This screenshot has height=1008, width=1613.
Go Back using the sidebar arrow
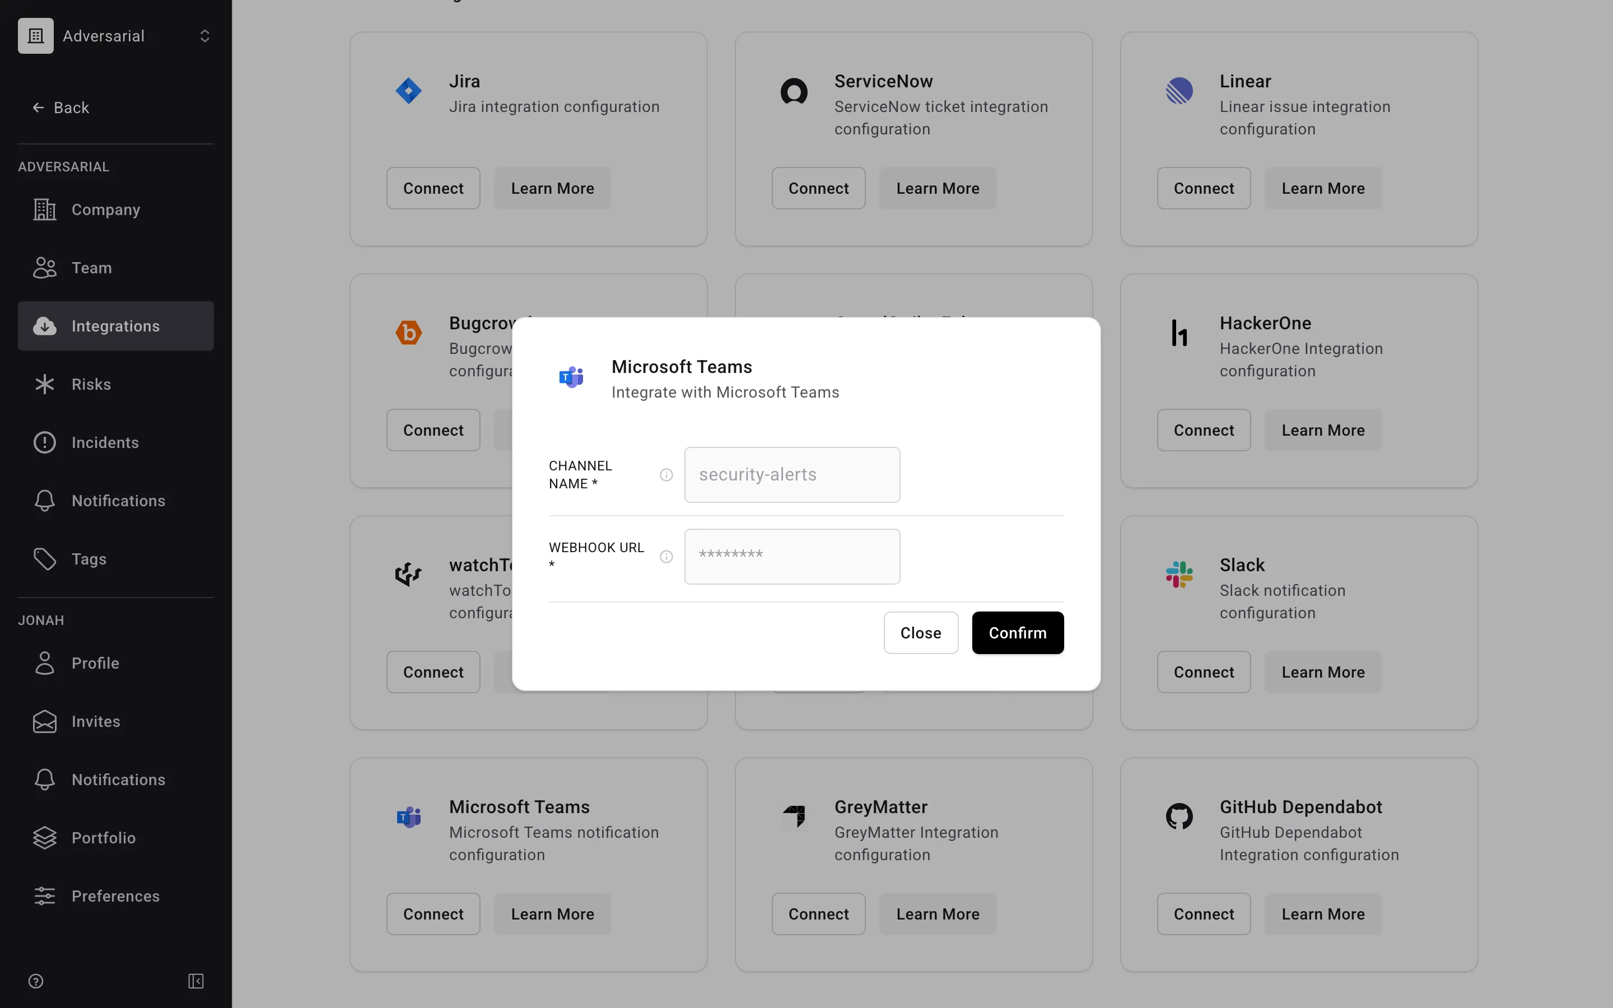click(60, 108)
